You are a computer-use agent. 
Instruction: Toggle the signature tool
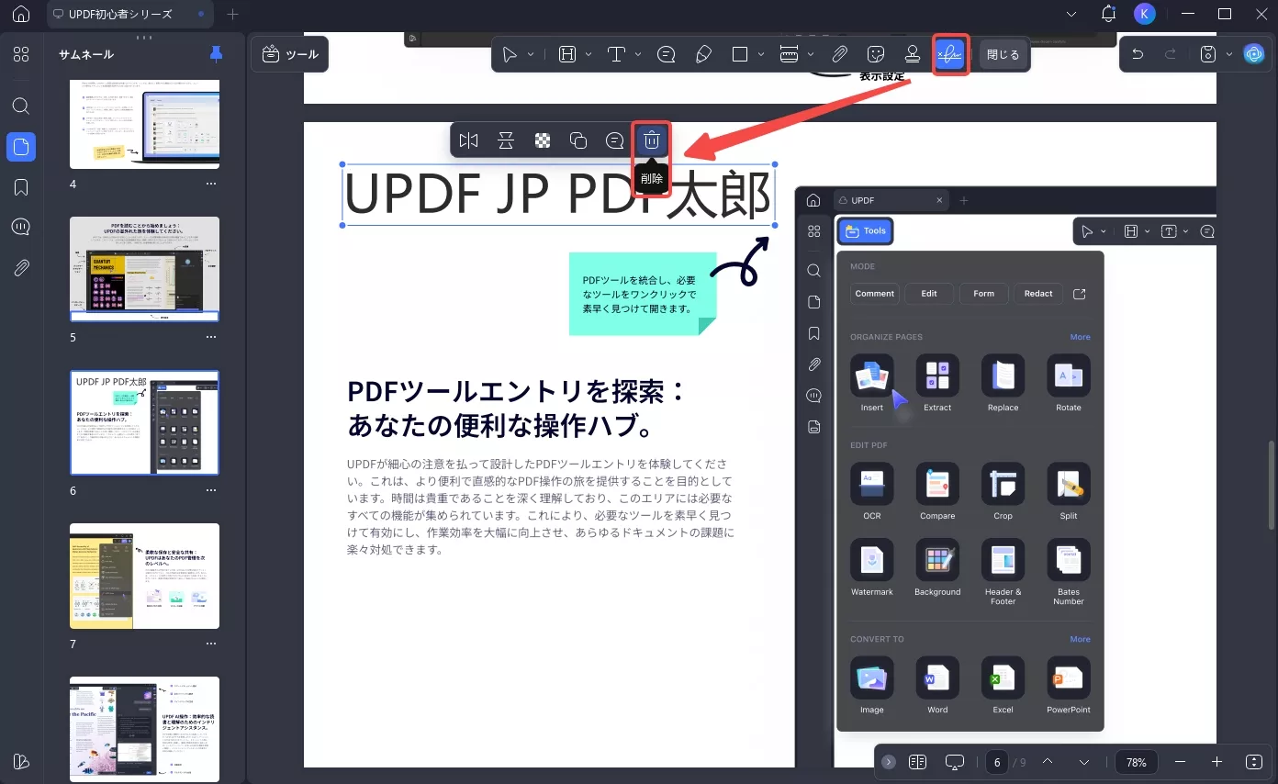950,55
